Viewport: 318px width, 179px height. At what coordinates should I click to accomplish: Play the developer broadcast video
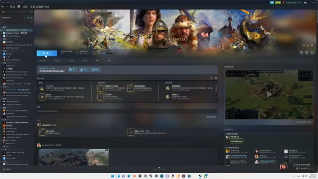[x=269, y=94]
